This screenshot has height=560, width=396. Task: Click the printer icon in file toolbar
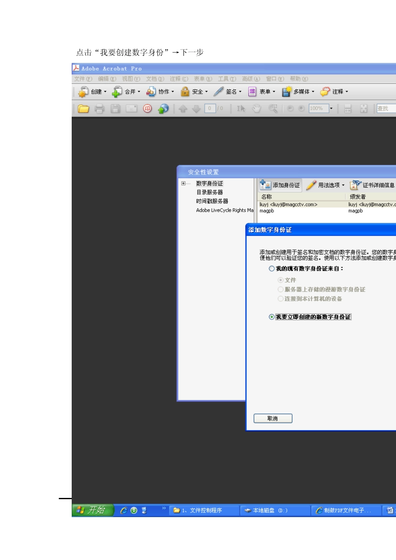coord(99,109)
